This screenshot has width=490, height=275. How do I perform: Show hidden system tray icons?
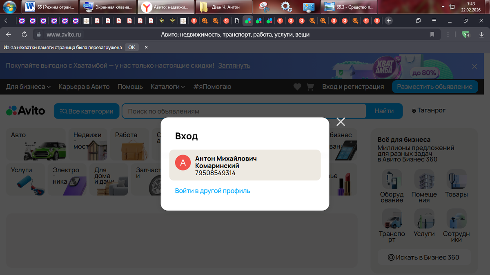tap(443, 7)
